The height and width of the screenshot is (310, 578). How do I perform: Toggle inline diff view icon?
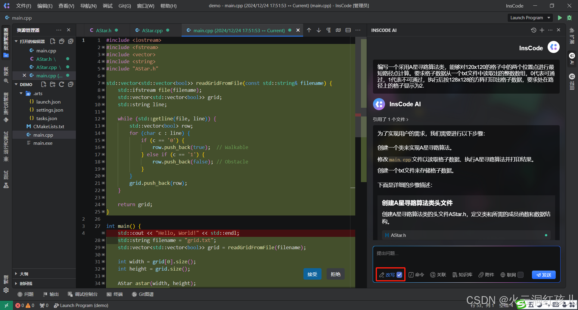338,30
